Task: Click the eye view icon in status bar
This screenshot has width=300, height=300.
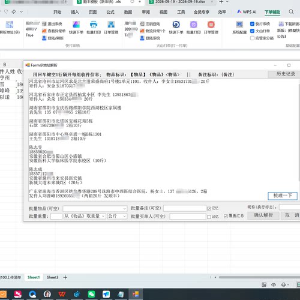Action: pos(274,284)
